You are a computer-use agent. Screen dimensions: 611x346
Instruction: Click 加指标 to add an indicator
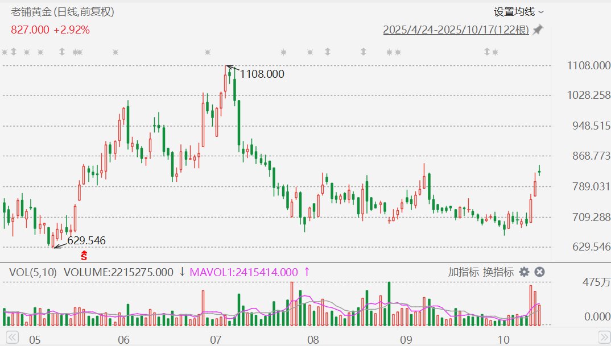pyautogui.click(x=463, y=272)
